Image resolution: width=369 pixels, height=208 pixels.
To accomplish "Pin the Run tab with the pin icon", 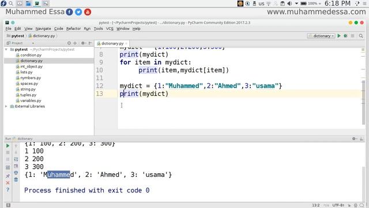I will click(x=7, y=176).
